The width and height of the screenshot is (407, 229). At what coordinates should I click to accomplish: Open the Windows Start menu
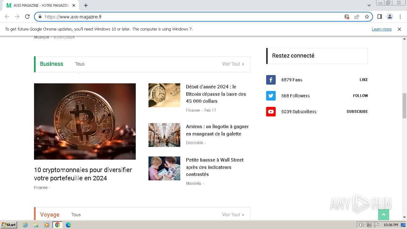click(9, 225)
